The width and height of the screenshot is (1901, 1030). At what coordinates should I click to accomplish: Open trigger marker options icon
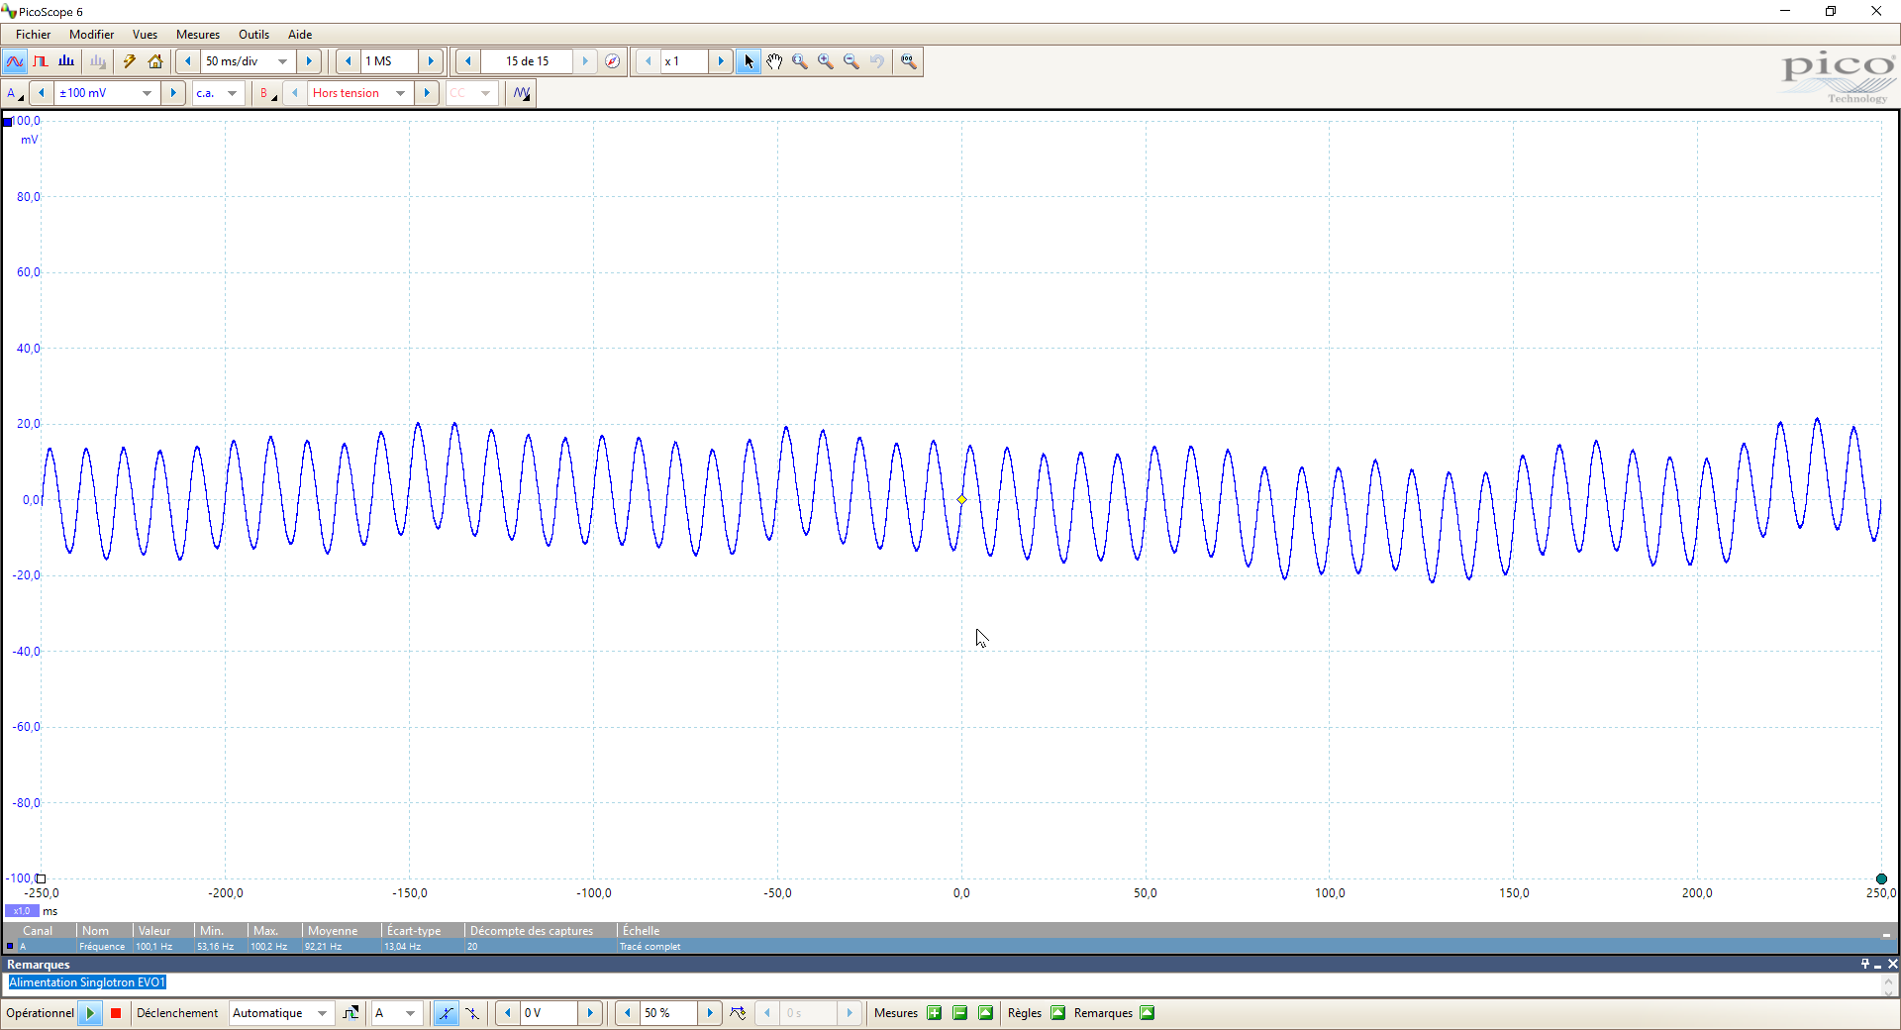pos(739,1013)
